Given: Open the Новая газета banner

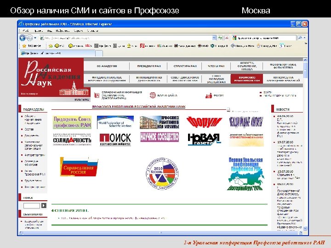Looking at the screenshot, I should click(x=204, y=139).
